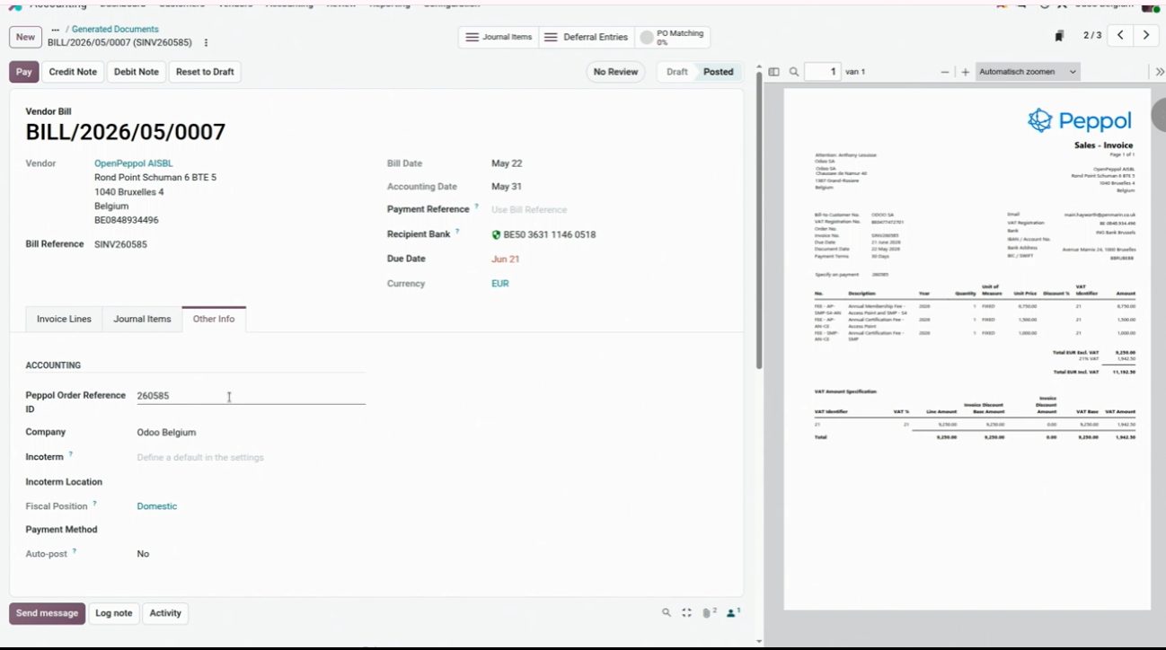This screenshot has height=650, width=1166.
Task: Open Deferral Entries smart button
Action: [x=587, y=38]
